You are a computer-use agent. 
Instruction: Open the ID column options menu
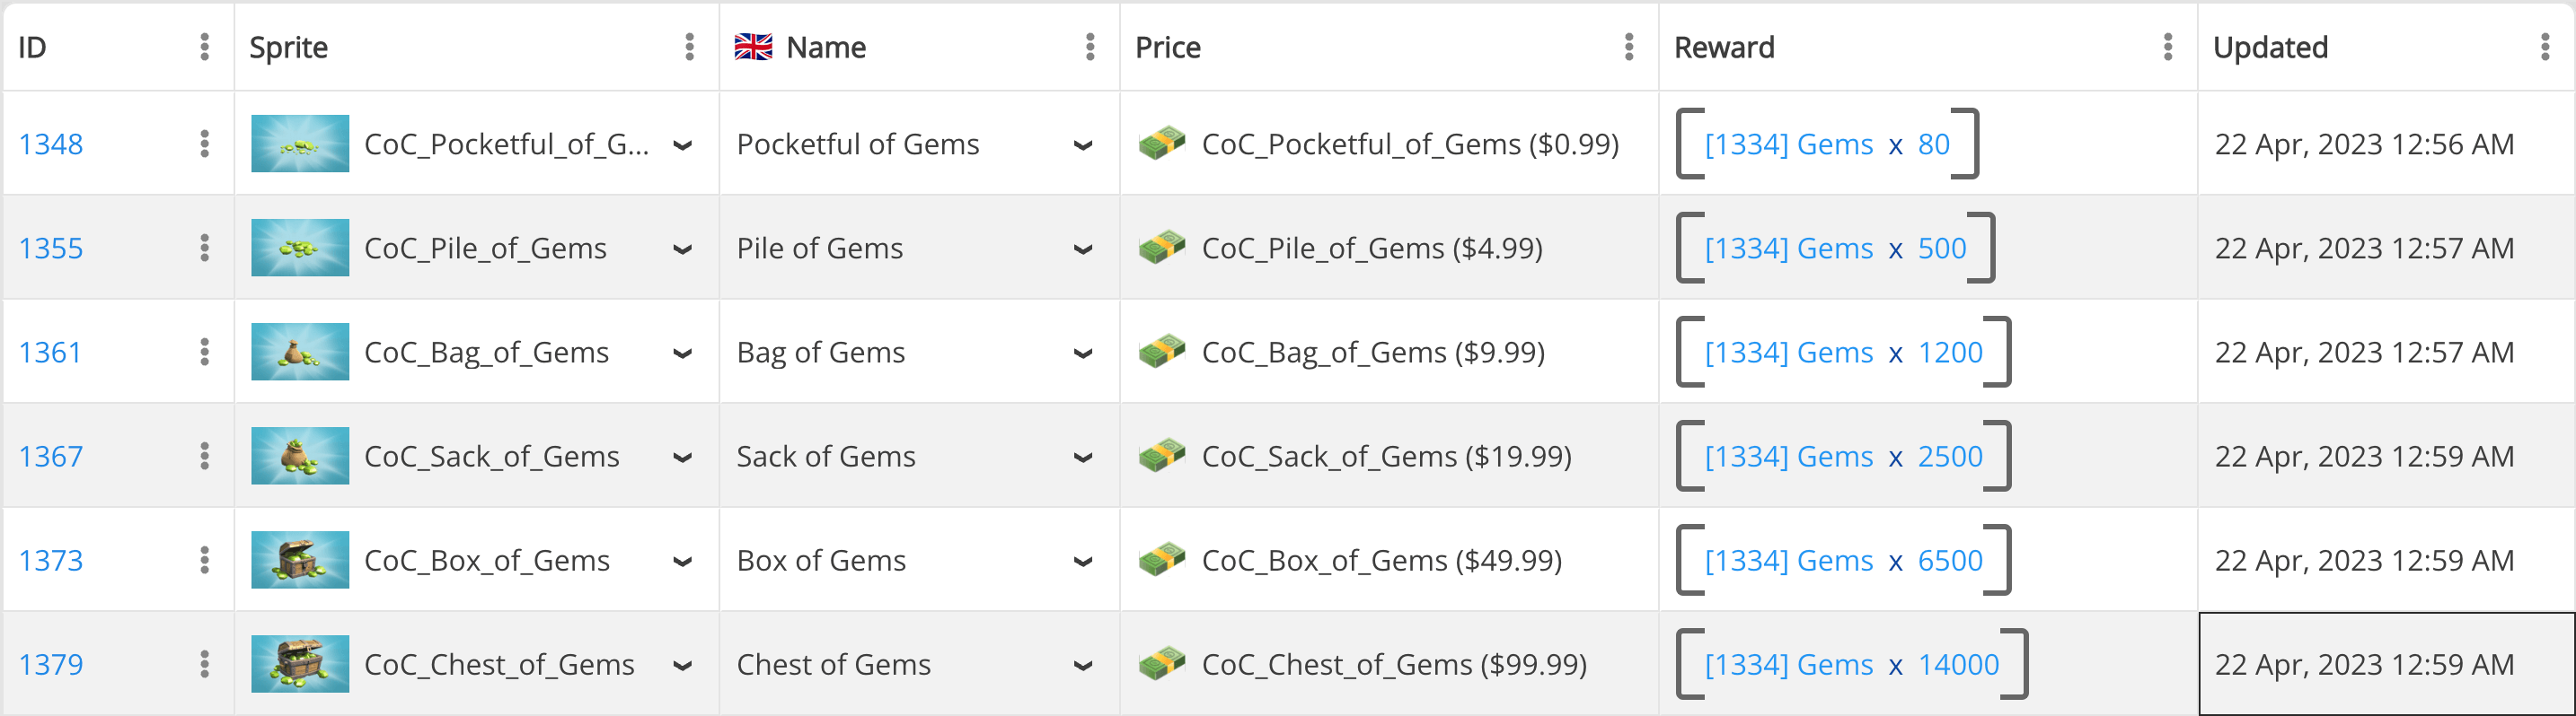tap(204, 47)
